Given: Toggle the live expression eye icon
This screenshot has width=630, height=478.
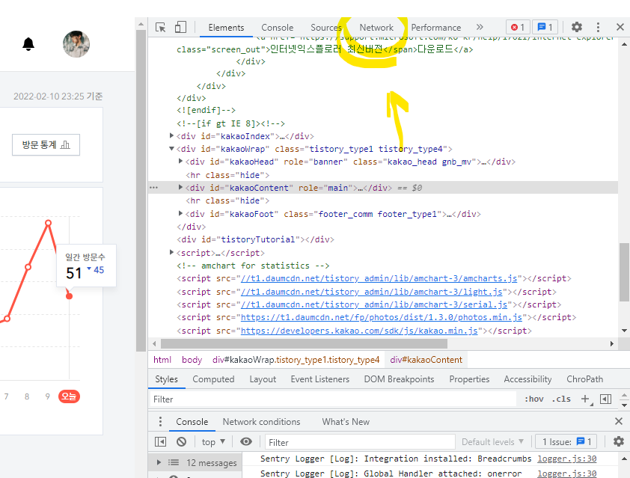Looking at the screenshot, I should 246,442.
